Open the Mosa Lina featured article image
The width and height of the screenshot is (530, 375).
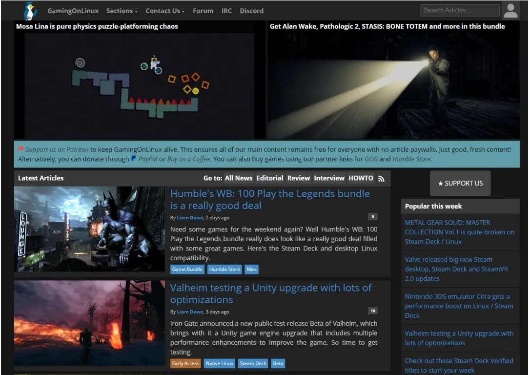[139, 85]
